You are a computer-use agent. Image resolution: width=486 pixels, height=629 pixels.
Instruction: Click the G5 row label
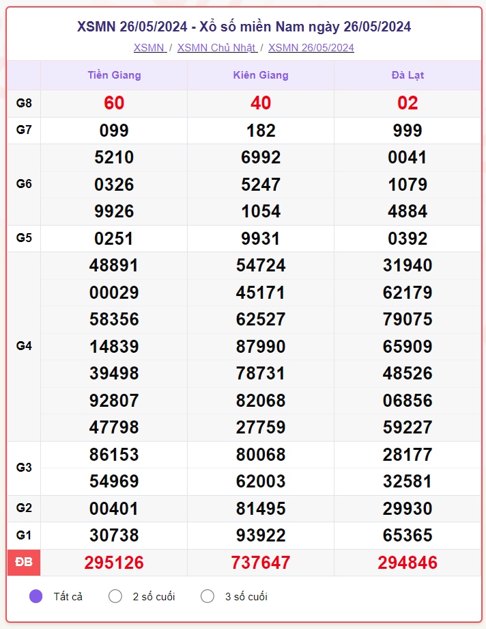point(24,238)
